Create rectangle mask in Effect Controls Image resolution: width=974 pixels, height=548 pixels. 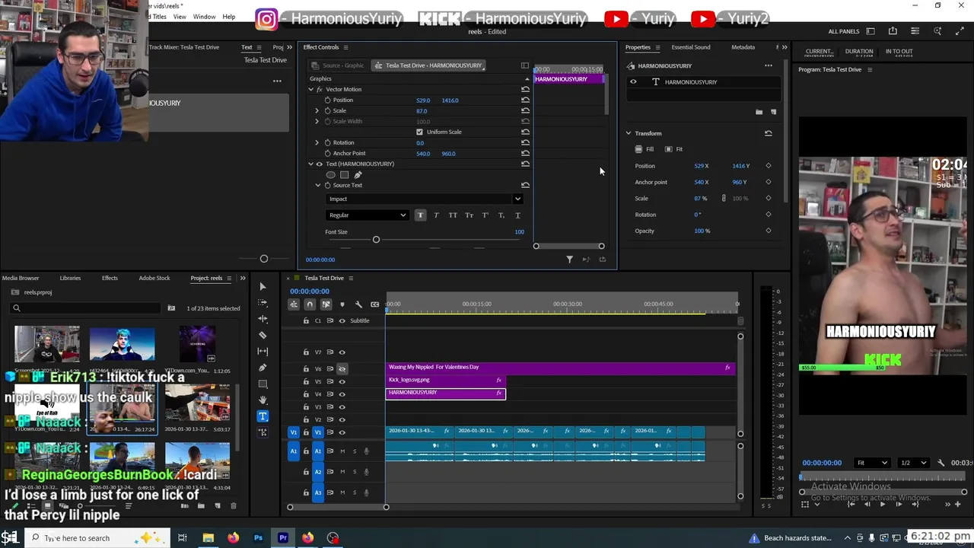344,175
